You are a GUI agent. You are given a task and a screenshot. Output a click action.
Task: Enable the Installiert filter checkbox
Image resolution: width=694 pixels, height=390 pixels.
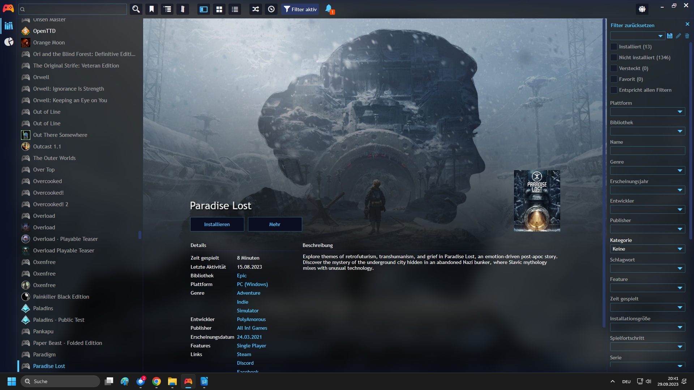click(x=613, y=47)
